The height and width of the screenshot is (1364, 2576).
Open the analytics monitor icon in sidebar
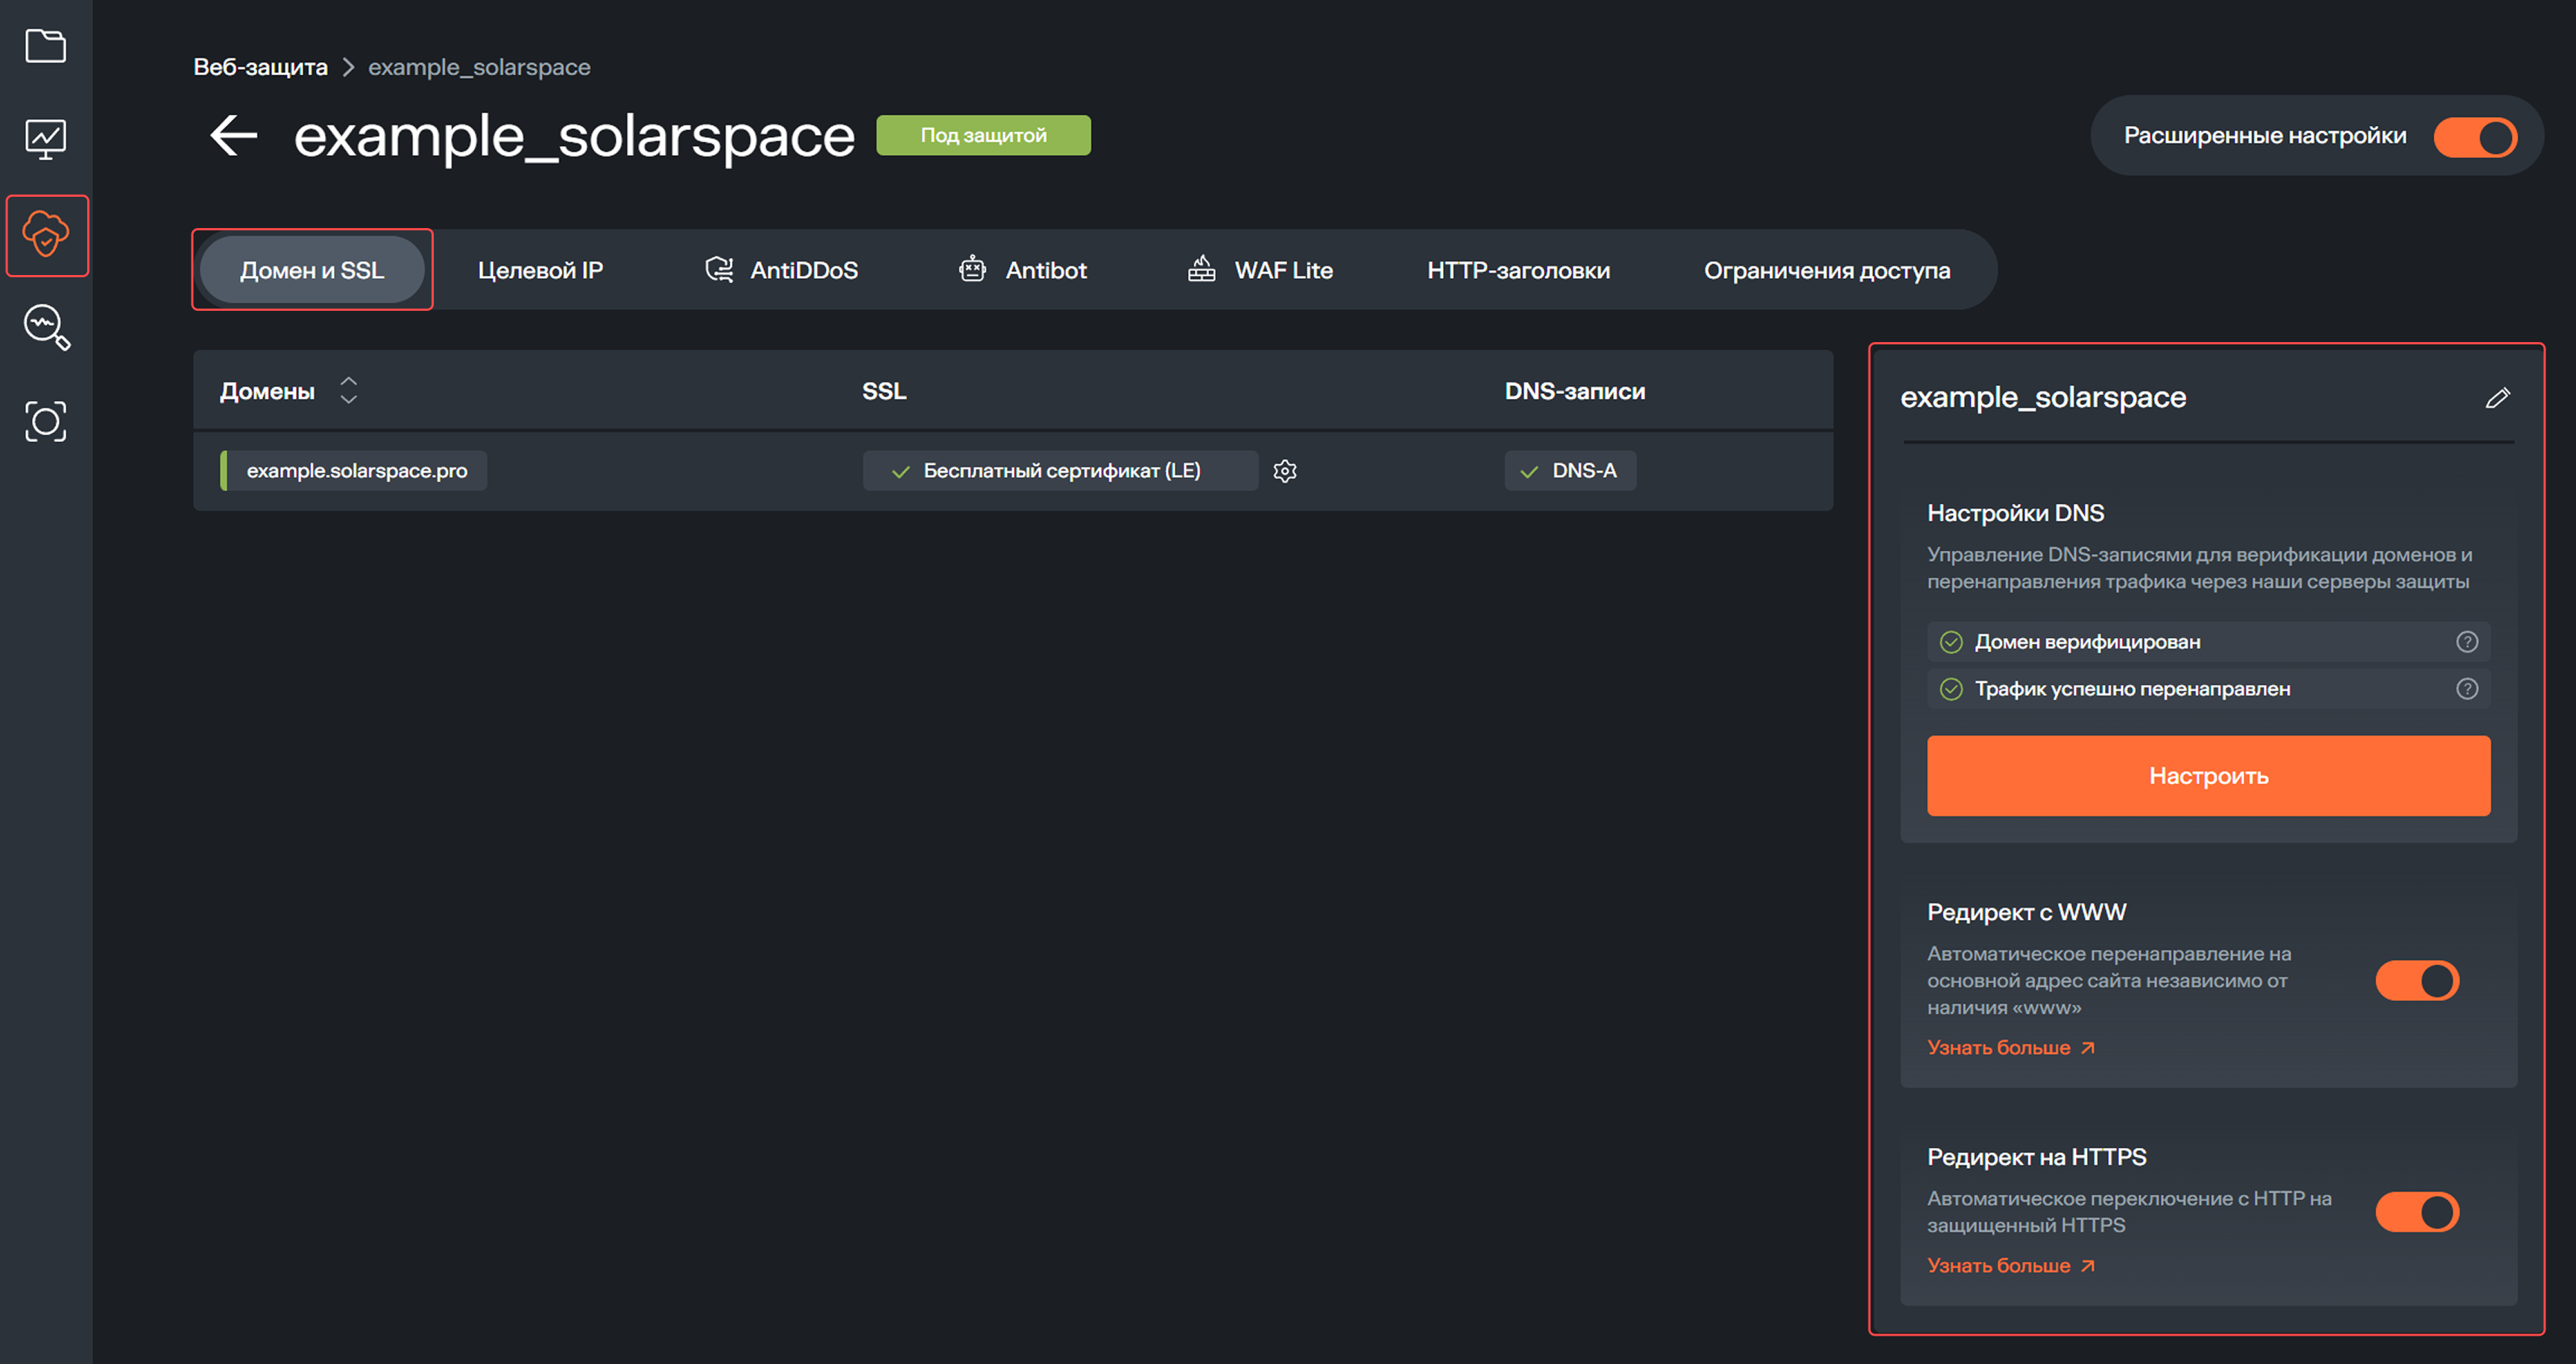(x=46, y=139)
